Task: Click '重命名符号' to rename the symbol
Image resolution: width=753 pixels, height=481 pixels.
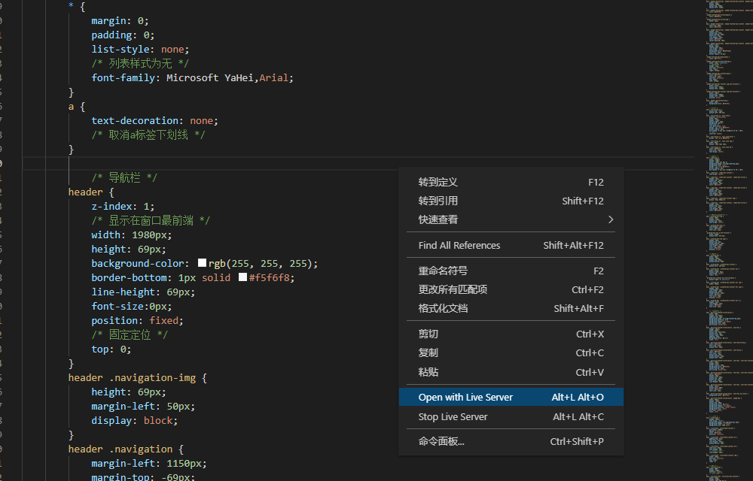Action: pyautogui.click(x=440, y=271)
